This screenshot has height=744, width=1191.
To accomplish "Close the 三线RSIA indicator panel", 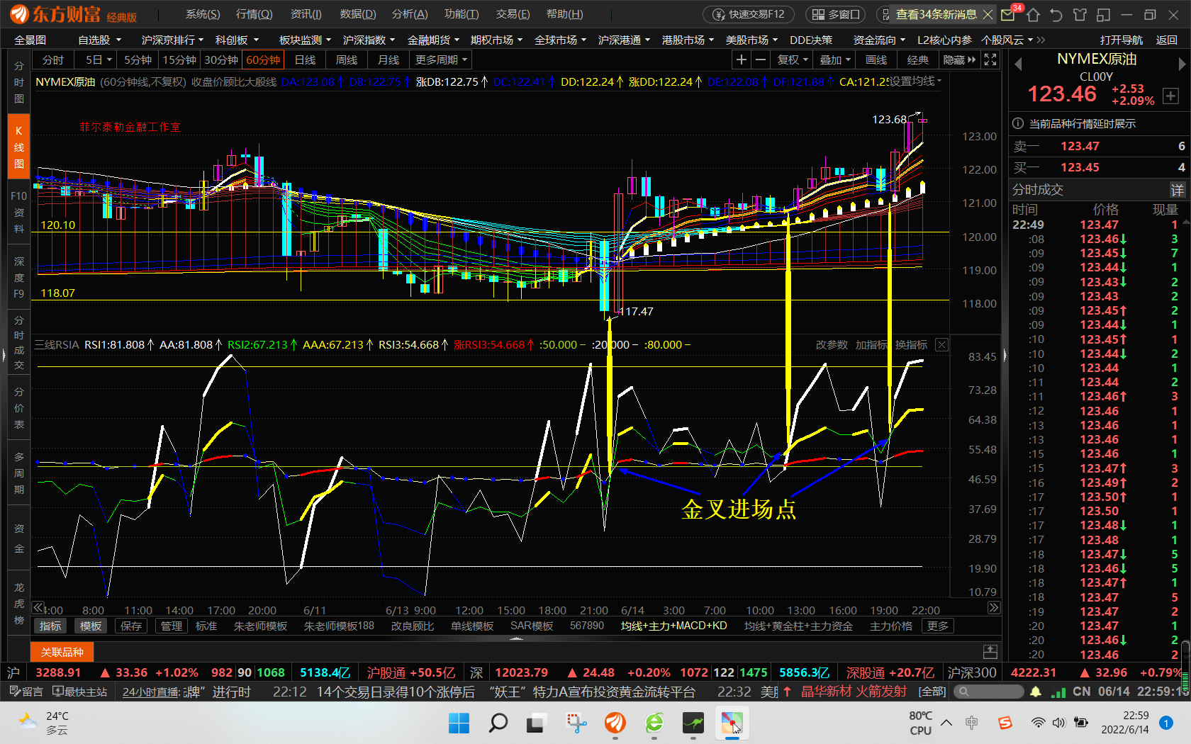I will click(x=941, y=345).
